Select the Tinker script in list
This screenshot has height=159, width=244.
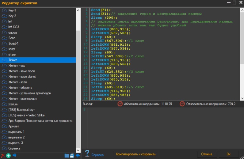tap(13, 60)
